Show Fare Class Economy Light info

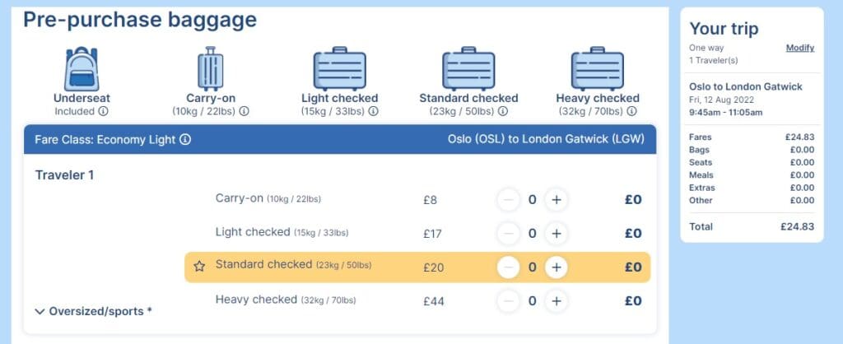pos(185,139)
